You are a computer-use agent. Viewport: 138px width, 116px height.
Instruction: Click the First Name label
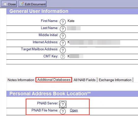click(50, 21)
